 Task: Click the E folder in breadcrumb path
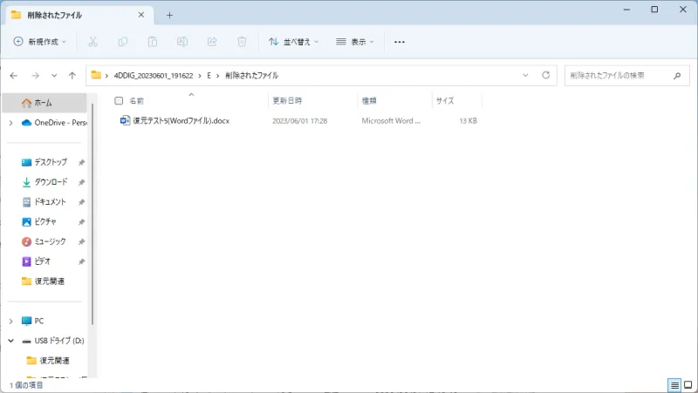209,76
